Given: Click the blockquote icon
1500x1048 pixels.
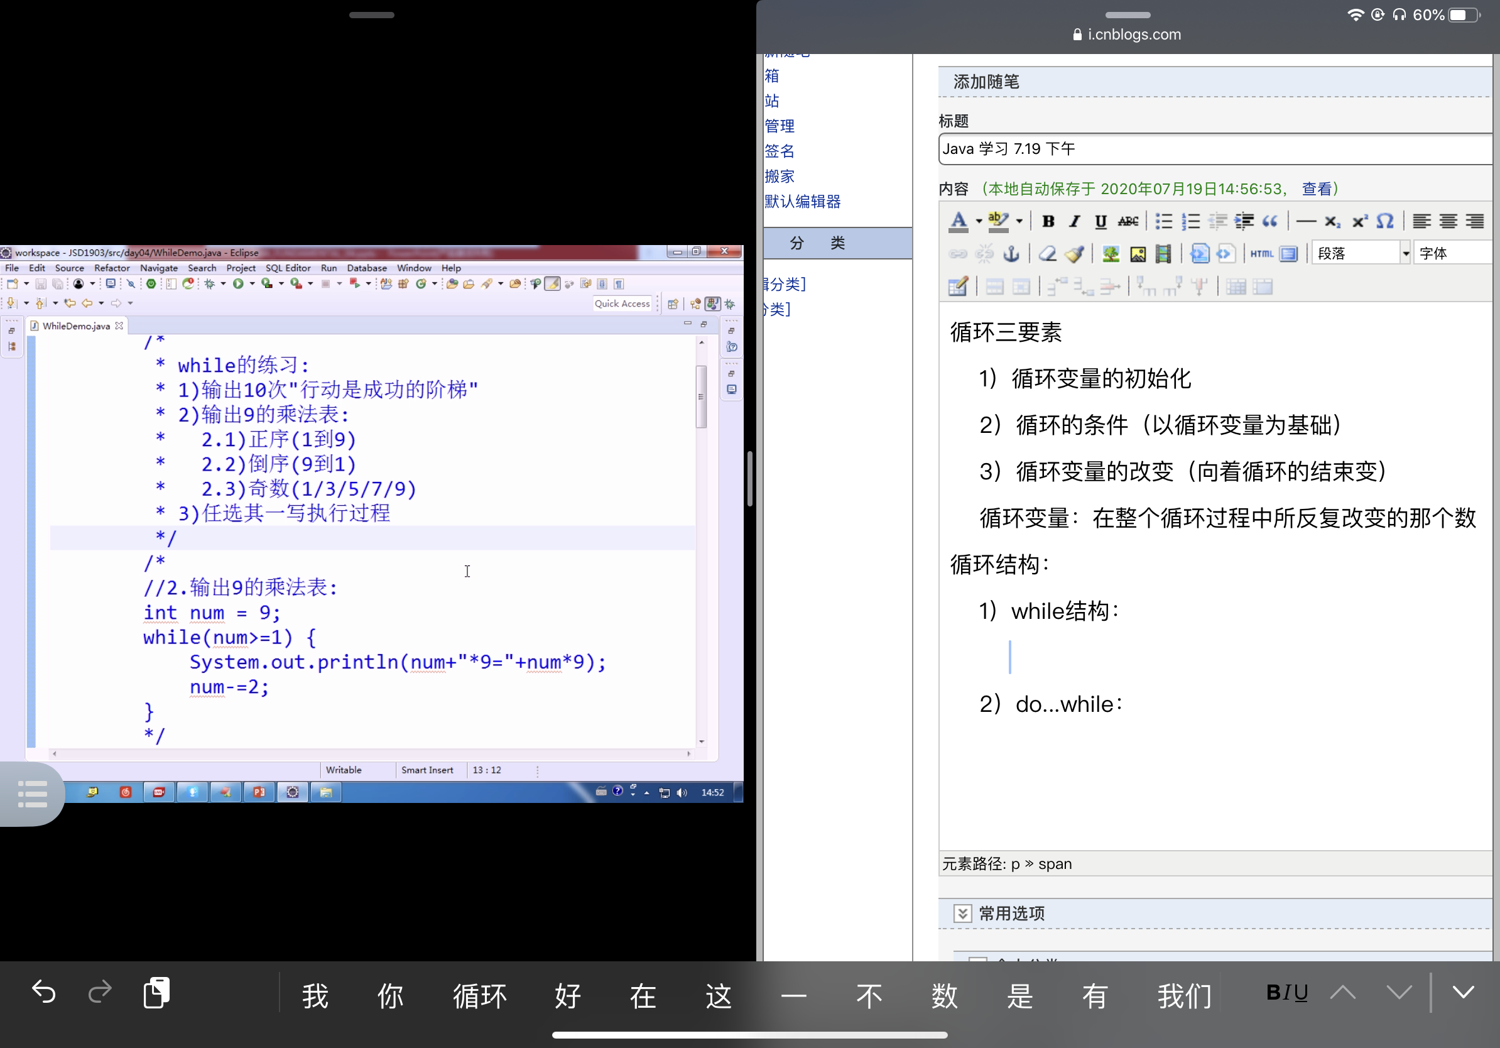Looking at the screenshot, I should tap(1270, 222).
